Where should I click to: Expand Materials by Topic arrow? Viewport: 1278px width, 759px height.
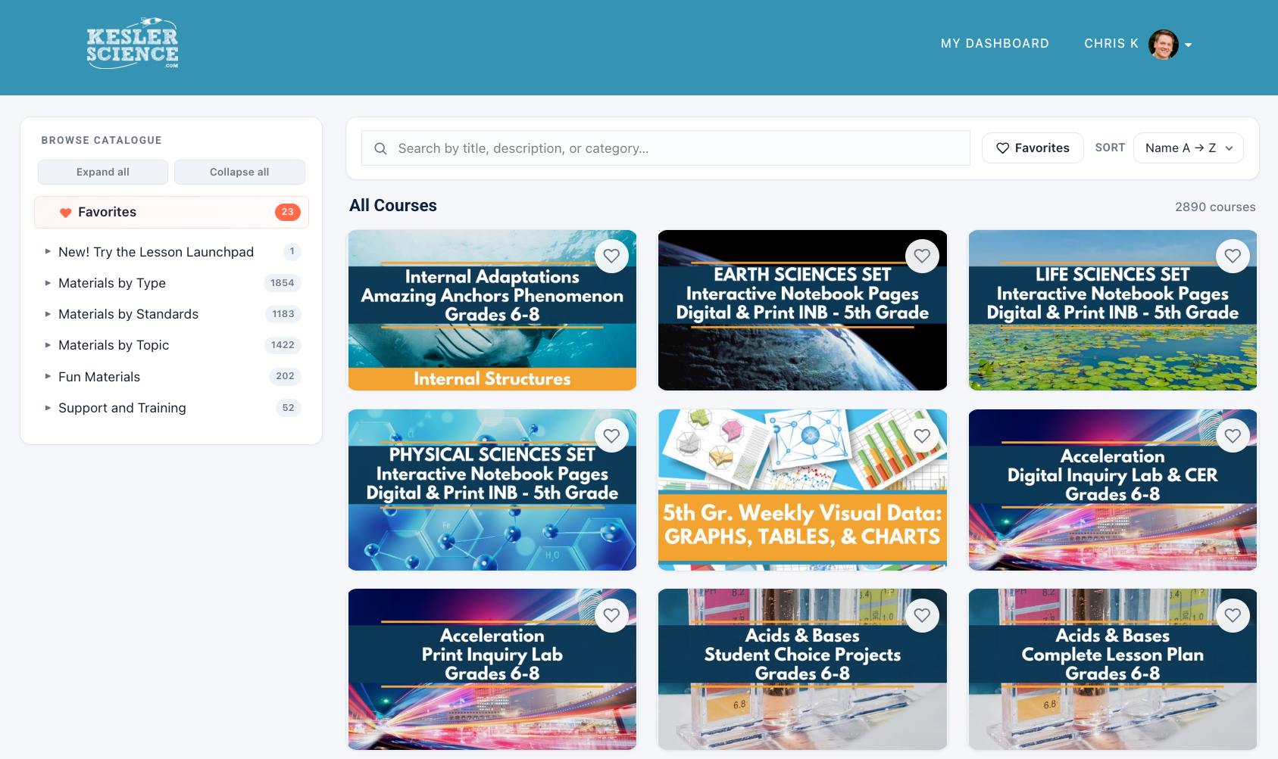click(48, 345)
